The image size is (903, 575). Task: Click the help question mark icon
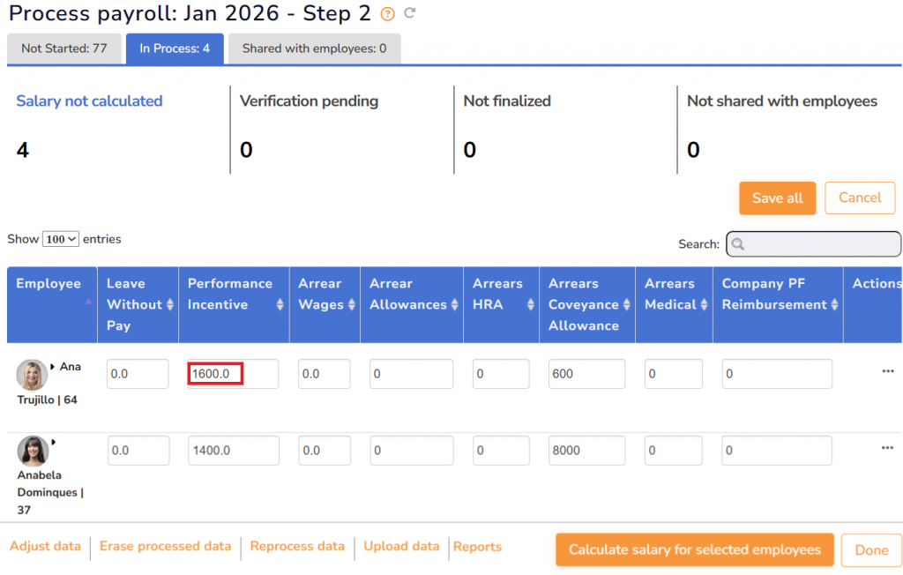(x=387, y=14)
